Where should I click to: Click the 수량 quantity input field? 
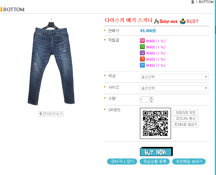pos(145,100)
